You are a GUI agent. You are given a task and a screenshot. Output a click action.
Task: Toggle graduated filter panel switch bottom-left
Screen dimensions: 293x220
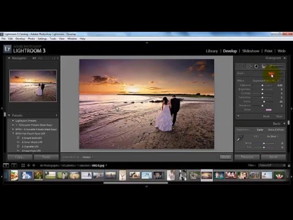[x=238, y=116]
